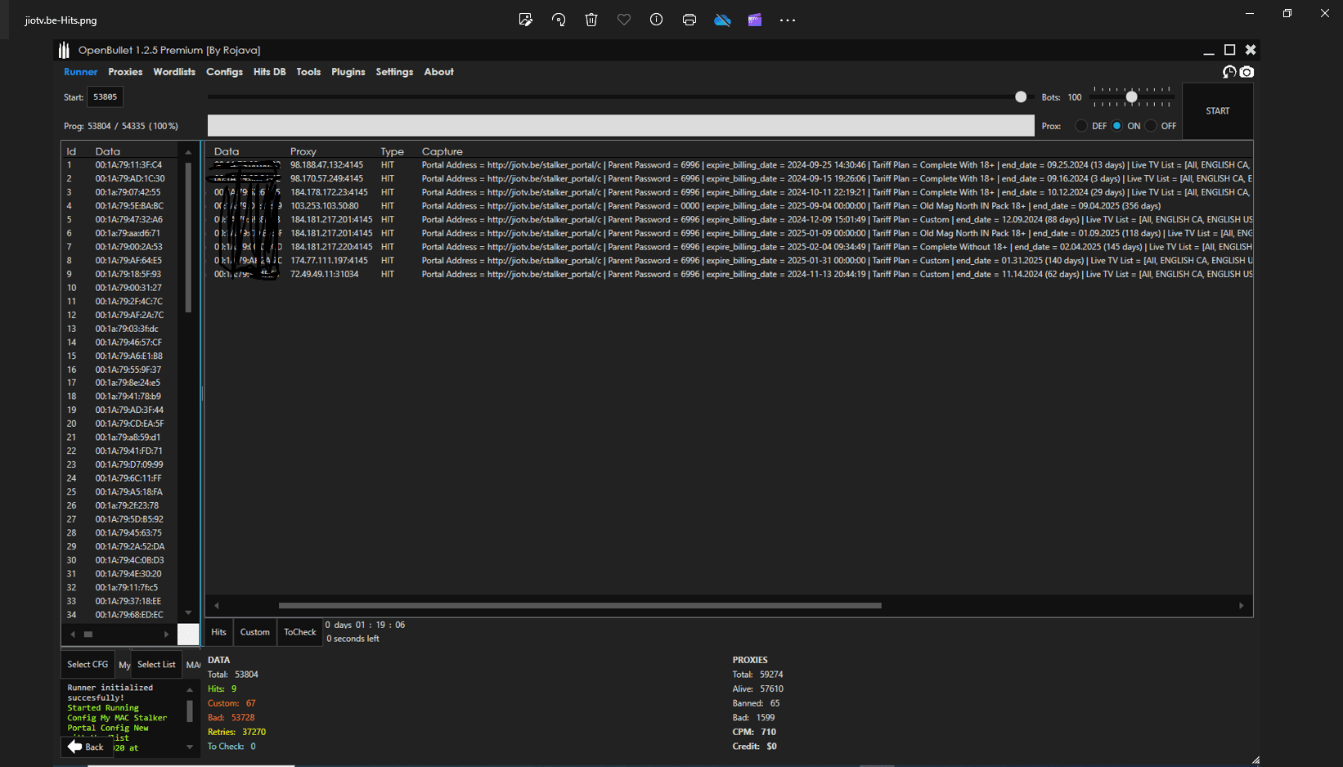Open the OneDrive cloud icon
The height and width of the screenshot is (767, 1343).
pos(722,20)
